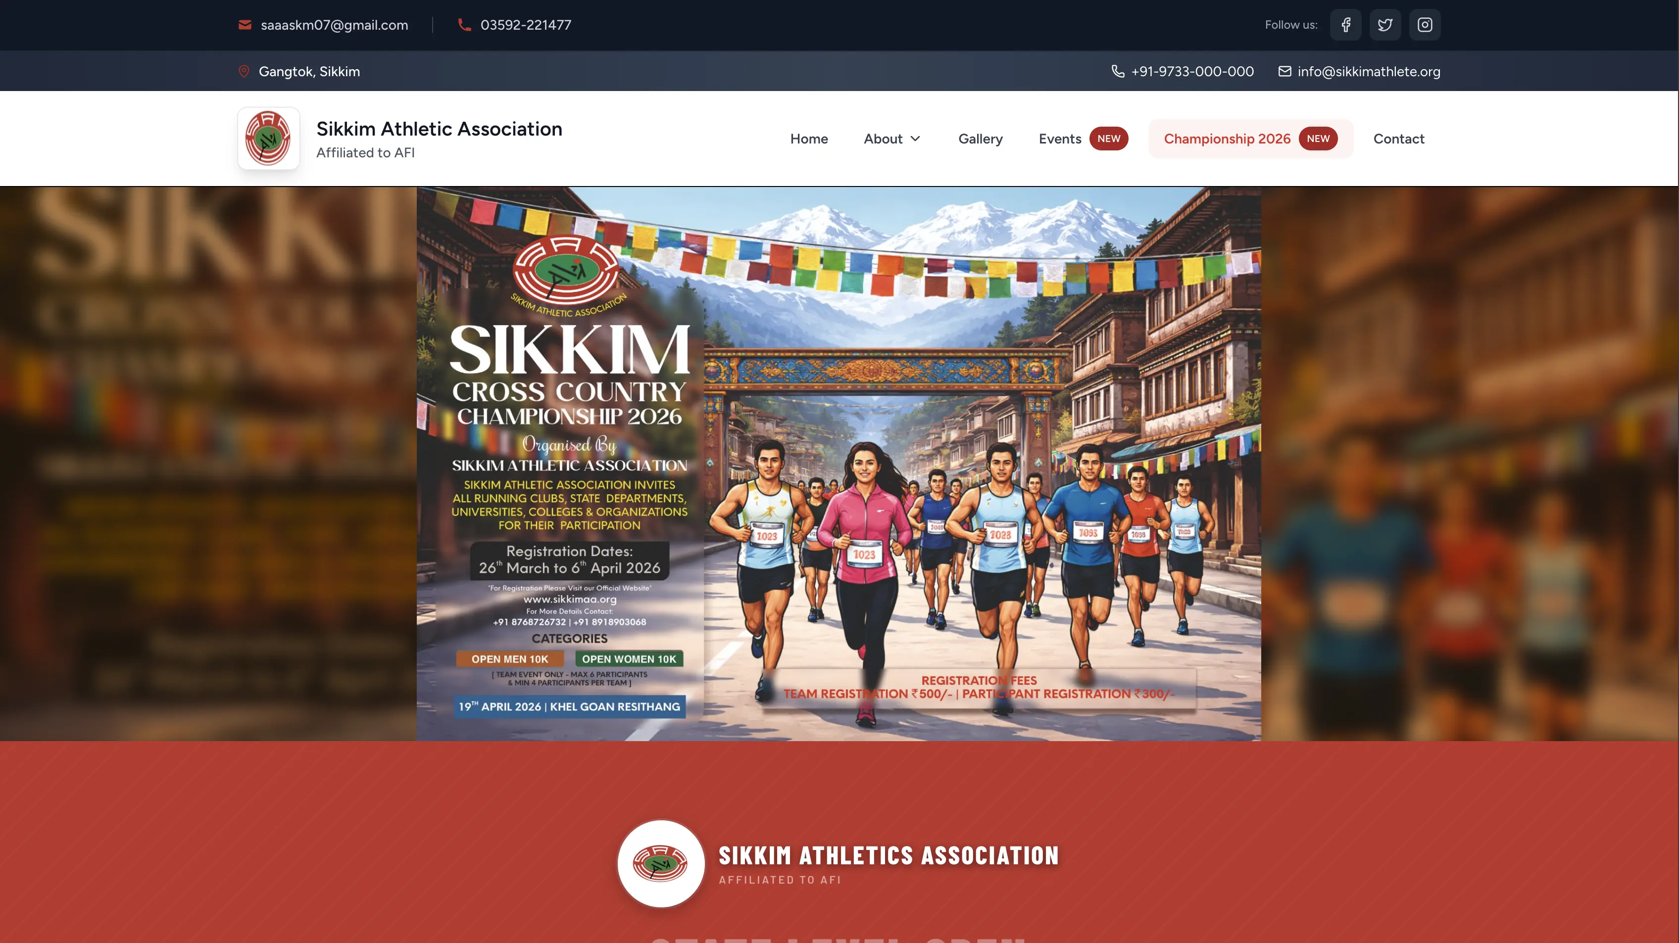
Task: Click the saaaskm07@gmail.com email link
Action: coord(335,25)
